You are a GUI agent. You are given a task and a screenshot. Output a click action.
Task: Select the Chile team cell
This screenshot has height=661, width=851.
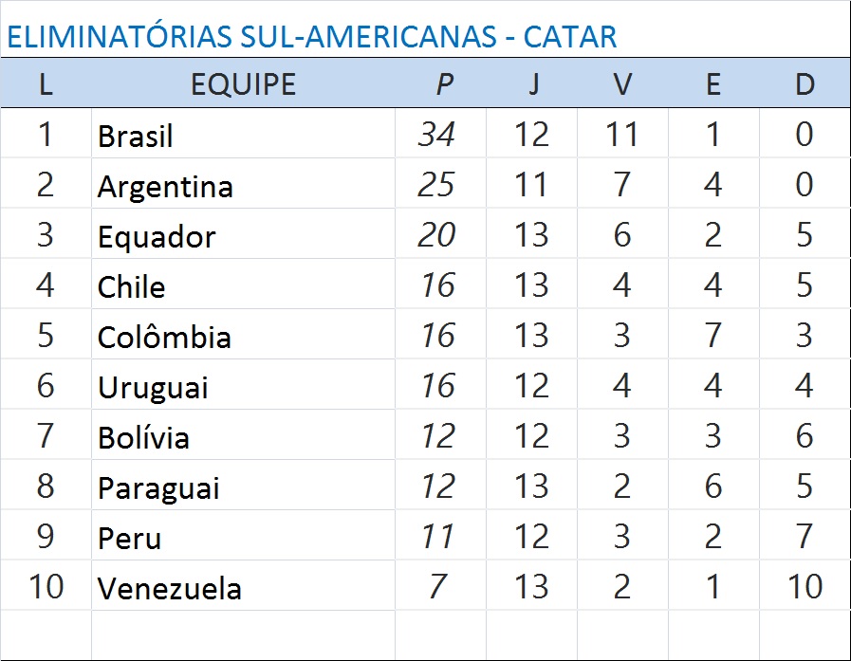point(132,286)
